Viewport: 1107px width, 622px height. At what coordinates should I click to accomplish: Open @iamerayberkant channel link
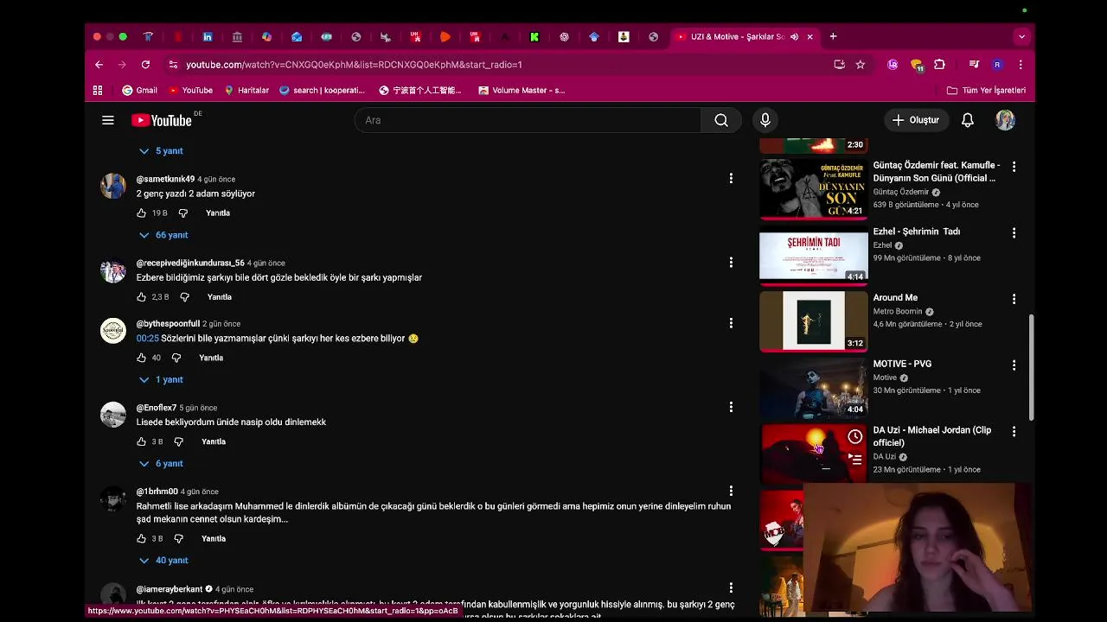(170, 589)
